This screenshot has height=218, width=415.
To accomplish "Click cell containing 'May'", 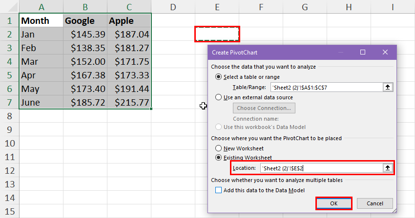I will 41,89.
